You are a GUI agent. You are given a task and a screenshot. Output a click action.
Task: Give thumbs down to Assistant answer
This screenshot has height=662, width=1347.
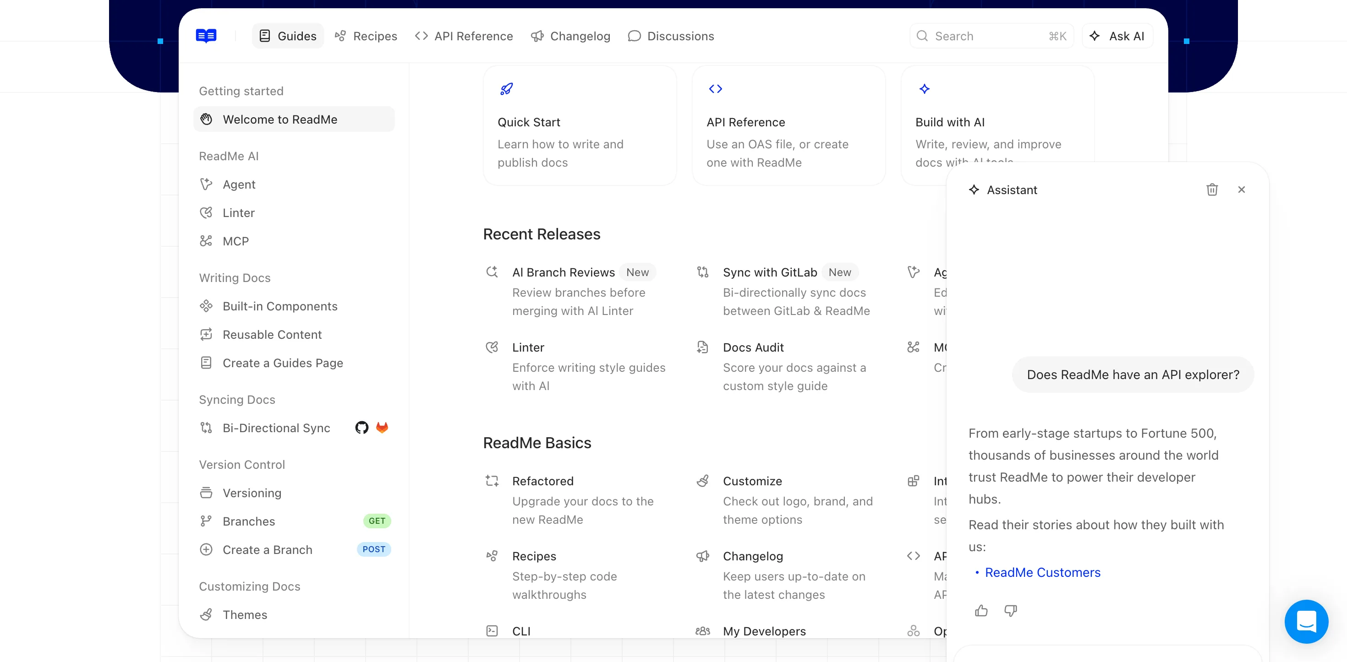click(1011, 610)
